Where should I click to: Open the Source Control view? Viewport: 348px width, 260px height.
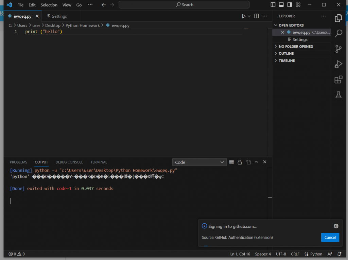coord(338,49)
